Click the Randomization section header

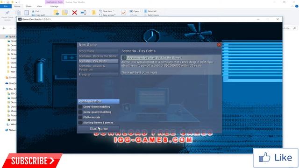pos(99,101)
